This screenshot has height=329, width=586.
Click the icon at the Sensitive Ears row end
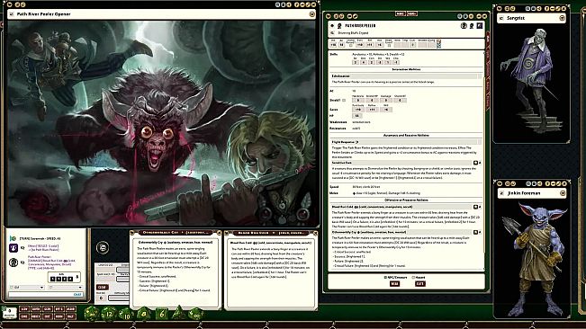pos(476,163)
